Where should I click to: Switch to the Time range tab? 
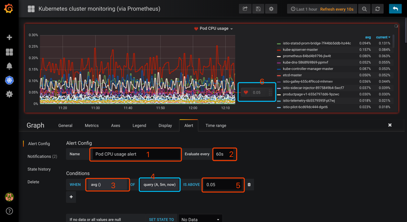216,125
